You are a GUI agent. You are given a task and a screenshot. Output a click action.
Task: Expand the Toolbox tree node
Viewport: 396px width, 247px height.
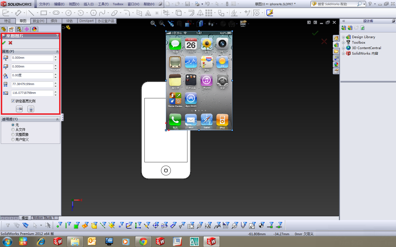[x=343, y=43]
